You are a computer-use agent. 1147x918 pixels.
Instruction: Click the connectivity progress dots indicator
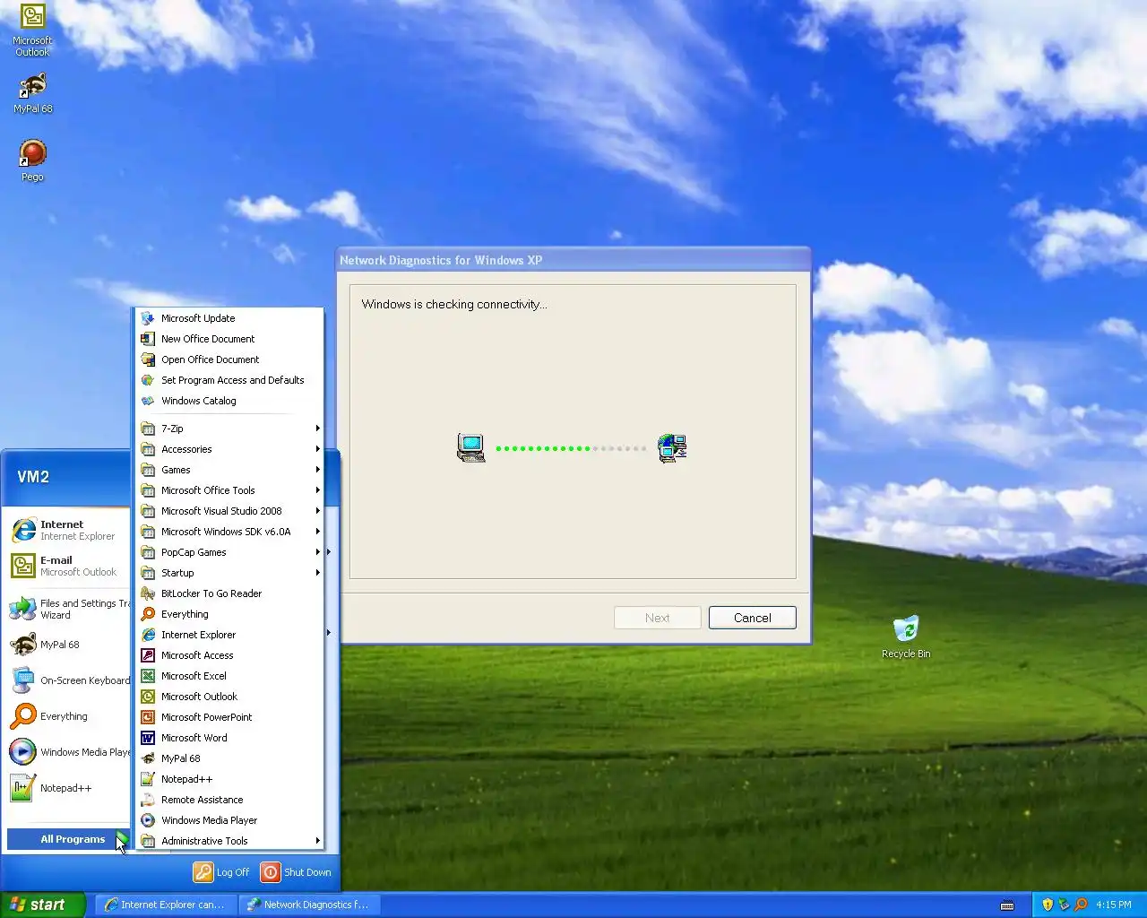pyautogui.click(x=571, y=448)
